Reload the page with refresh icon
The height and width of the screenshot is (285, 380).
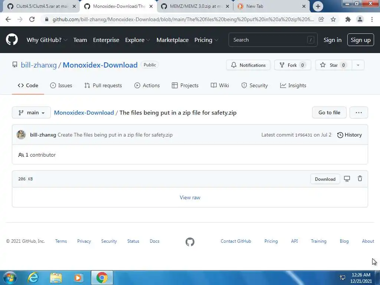[x=32, y=19]
